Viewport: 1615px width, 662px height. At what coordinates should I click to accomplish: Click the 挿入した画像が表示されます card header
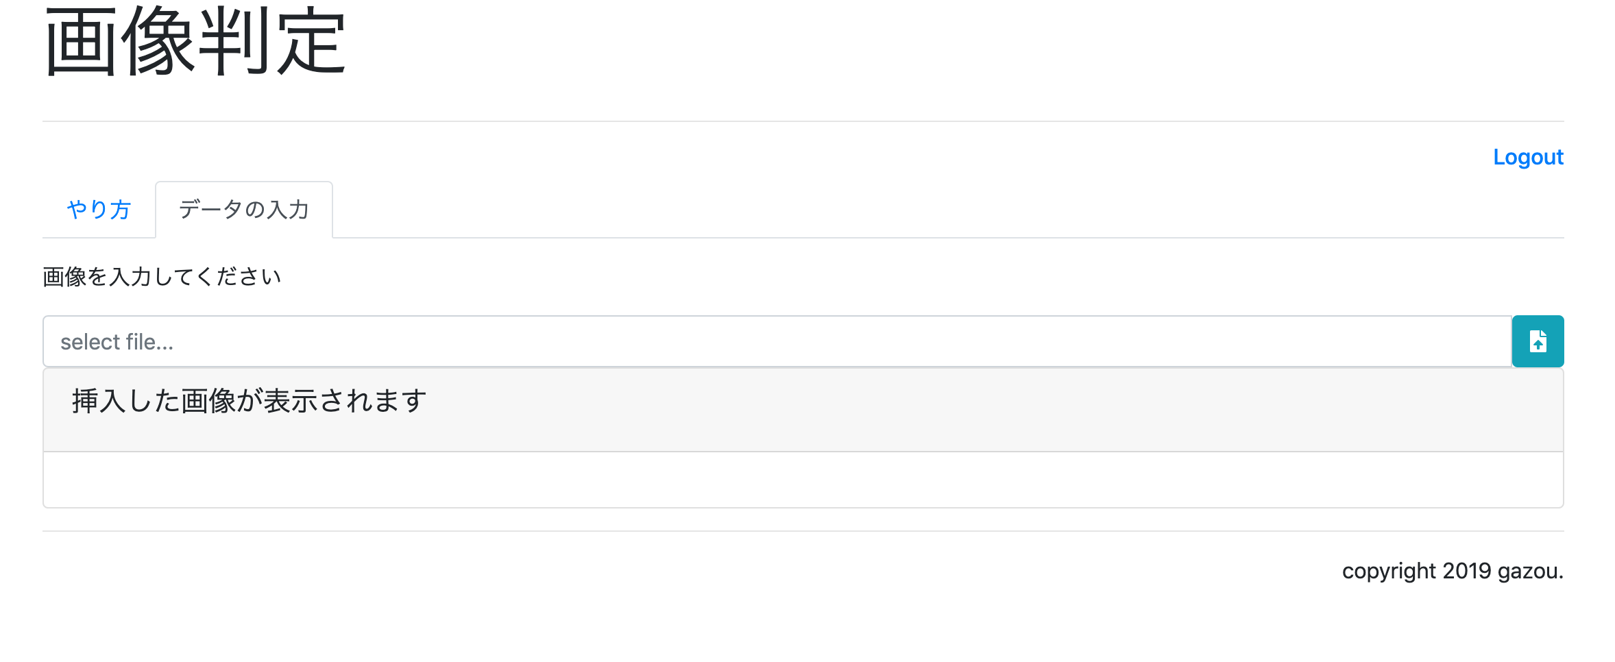click(803, 410)
